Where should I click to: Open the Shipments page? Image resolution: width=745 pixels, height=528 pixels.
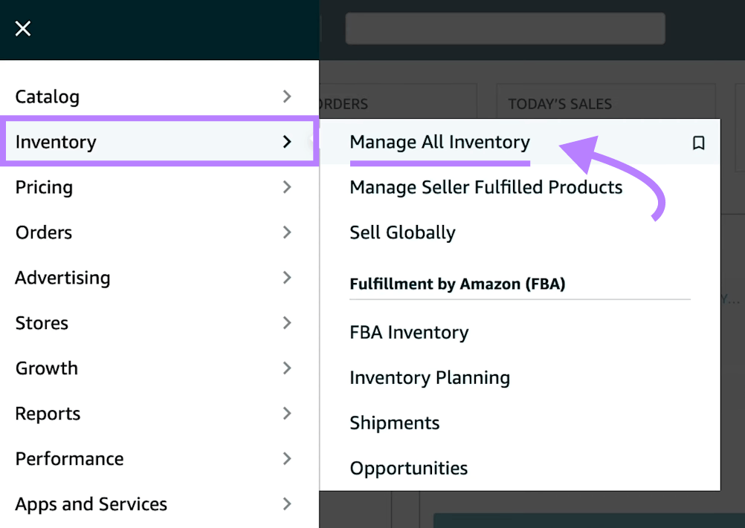pyautogui.click(x=395, y=423)
